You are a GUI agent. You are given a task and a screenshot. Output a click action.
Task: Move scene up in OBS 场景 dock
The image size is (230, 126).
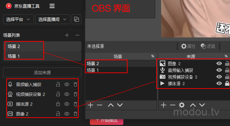(111, 105)
